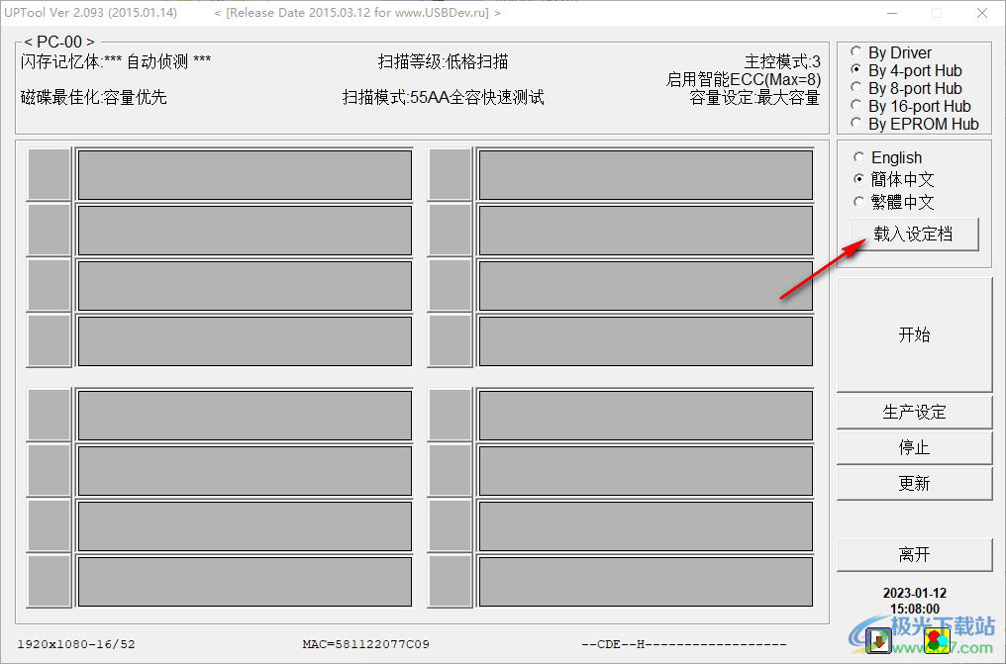Viewport: 1006px width, 664px height.
Task: Click the 2023-01-12 date display
Action: [914, 593]
